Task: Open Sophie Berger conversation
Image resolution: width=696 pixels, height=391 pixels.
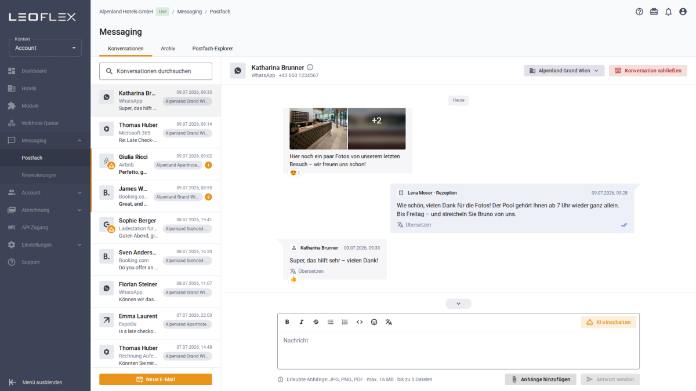Action: click(155, 228)
